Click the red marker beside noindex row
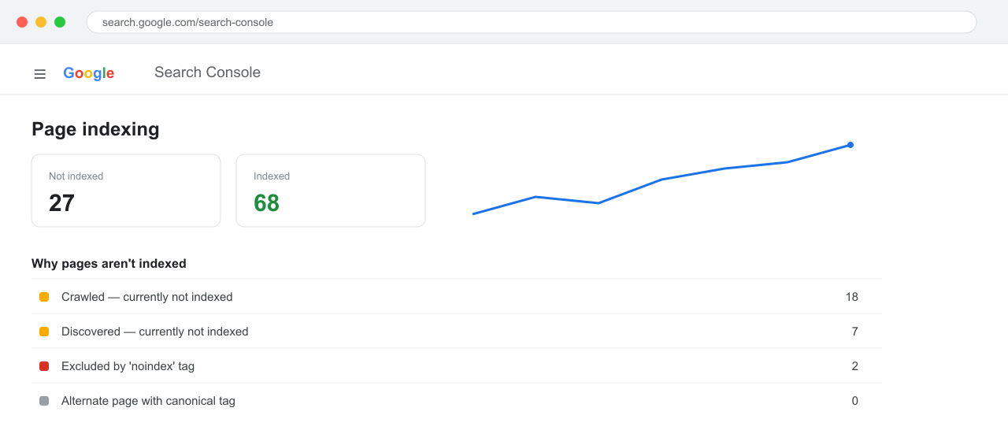1008x441 pixels. point(44,366)
